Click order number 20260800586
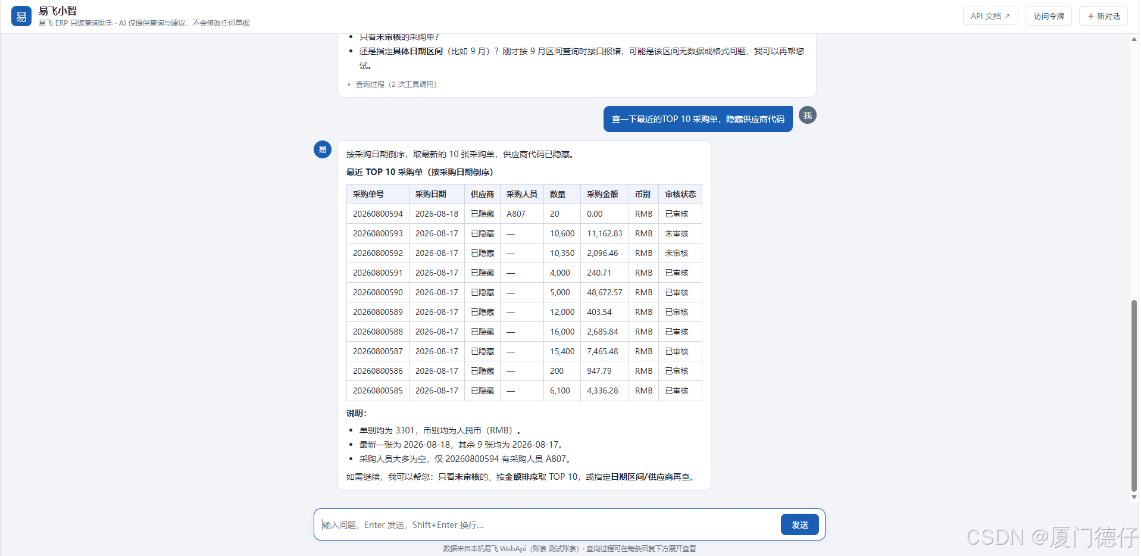Viewport: 1141px width, 556px height. click(x=378, y=371)
